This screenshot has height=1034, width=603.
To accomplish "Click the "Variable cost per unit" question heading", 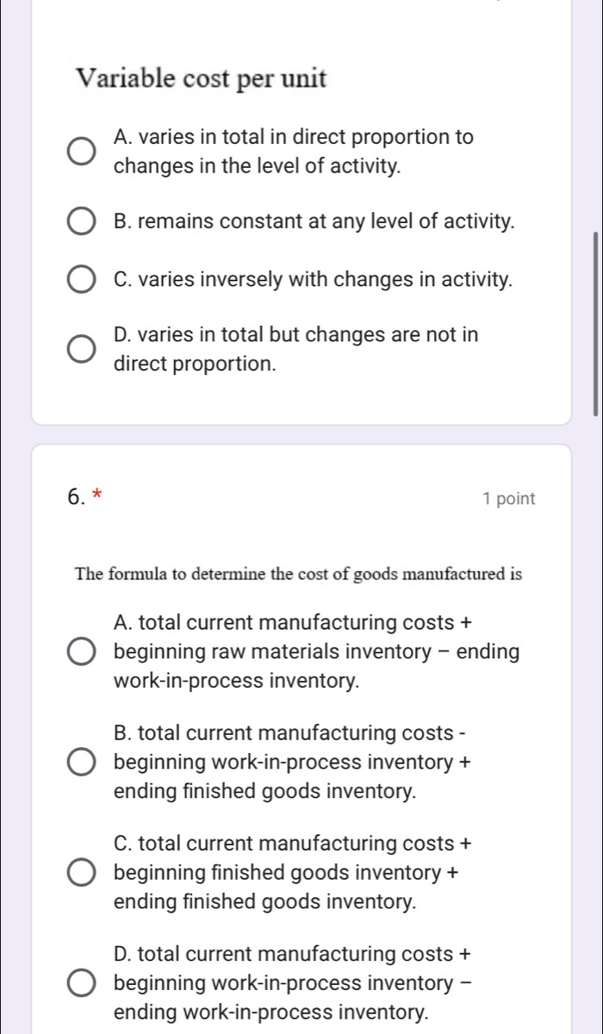I will (x=202, y=78).
